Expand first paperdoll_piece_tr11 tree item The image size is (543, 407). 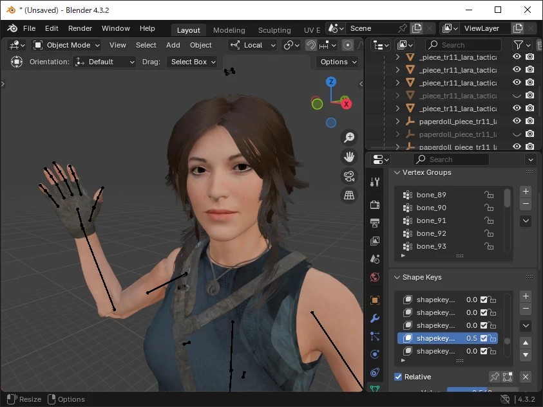tap(397, 122)
